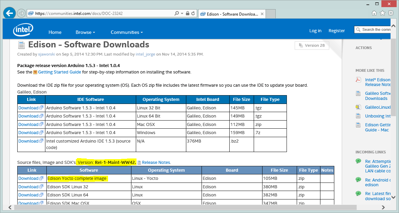Open the Re: Latest firmware download link
The height and width of the screenshot is (213, 399).
click(378, 196)
